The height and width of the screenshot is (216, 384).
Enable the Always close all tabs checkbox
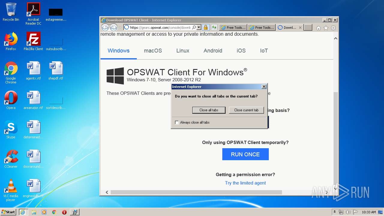[177, 122]
